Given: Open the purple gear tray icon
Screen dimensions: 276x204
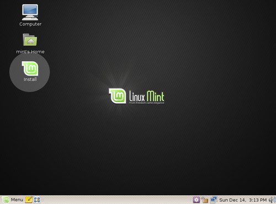Looking at the screenshot, I should (x=196, y=200).
